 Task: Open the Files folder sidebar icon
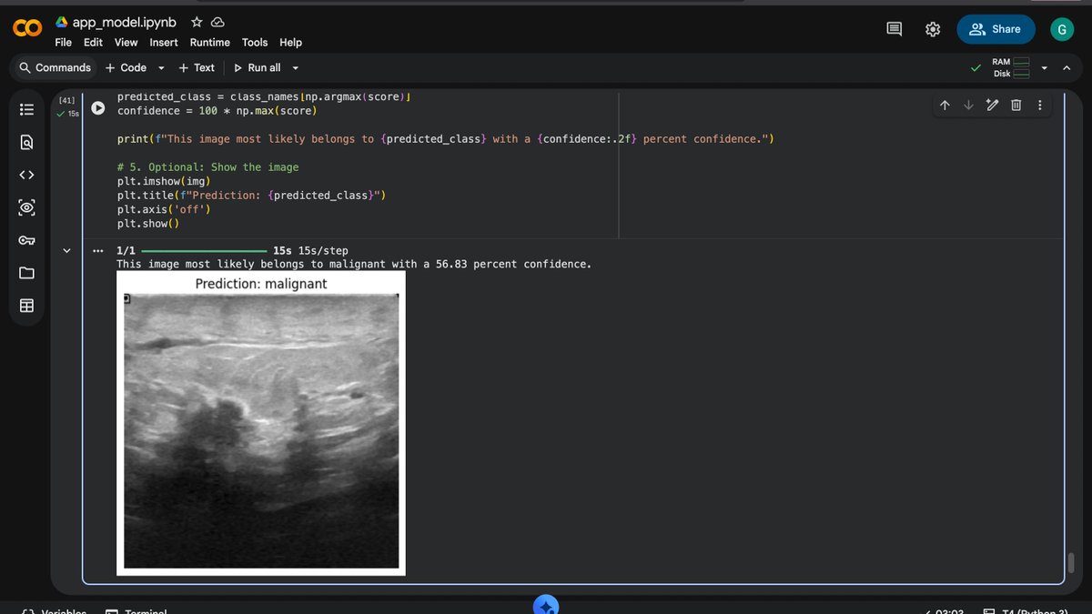coord(26,273)
